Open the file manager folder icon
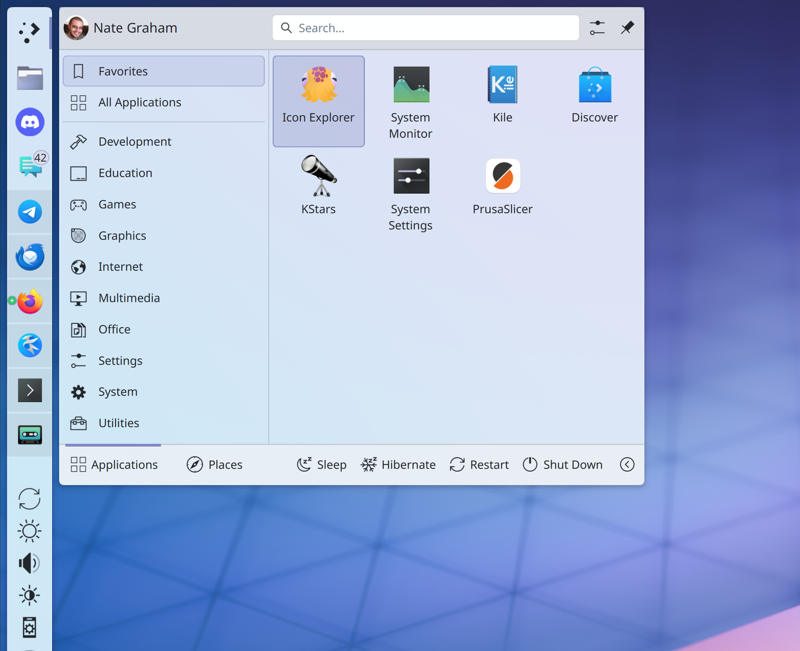Image resolution: width=800 pixels, height=651 pixels. pos(30,78)
